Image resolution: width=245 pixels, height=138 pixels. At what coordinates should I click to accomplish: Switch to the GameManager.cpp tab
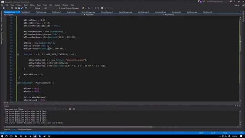pos(125,12)
